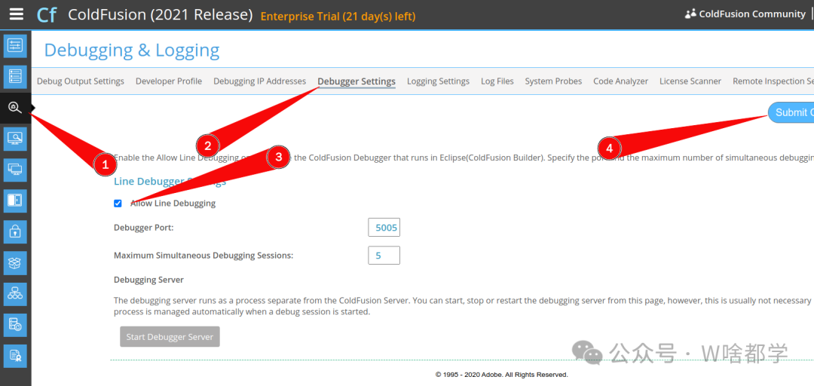Open the Log Files tab
The width and height of the screenshot is (814, 386).
point(497,81)
